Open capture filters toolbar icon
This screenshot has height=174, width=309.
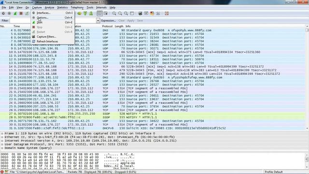click(x=140, y=14)
